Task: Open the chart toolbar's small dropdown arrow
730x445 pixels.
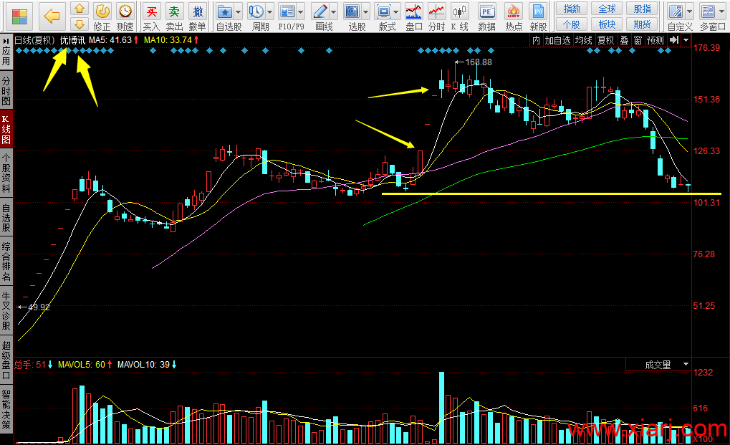Action: [x=686, y=41]
